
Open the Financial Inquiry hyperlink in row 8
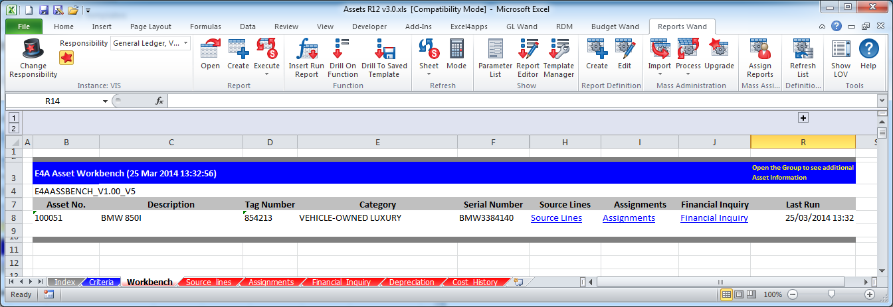point(714,217)
